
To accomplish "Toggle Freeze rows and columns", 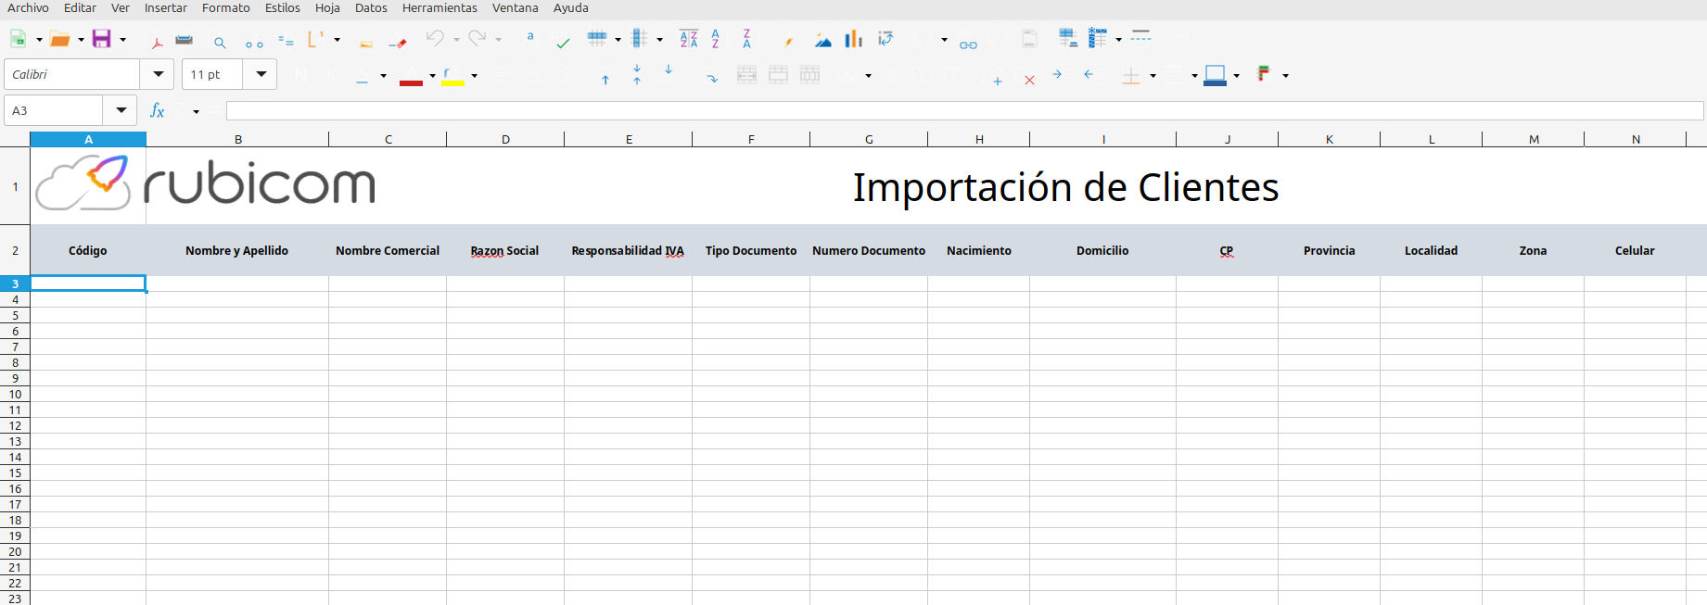I will [x=1099, y=39].
